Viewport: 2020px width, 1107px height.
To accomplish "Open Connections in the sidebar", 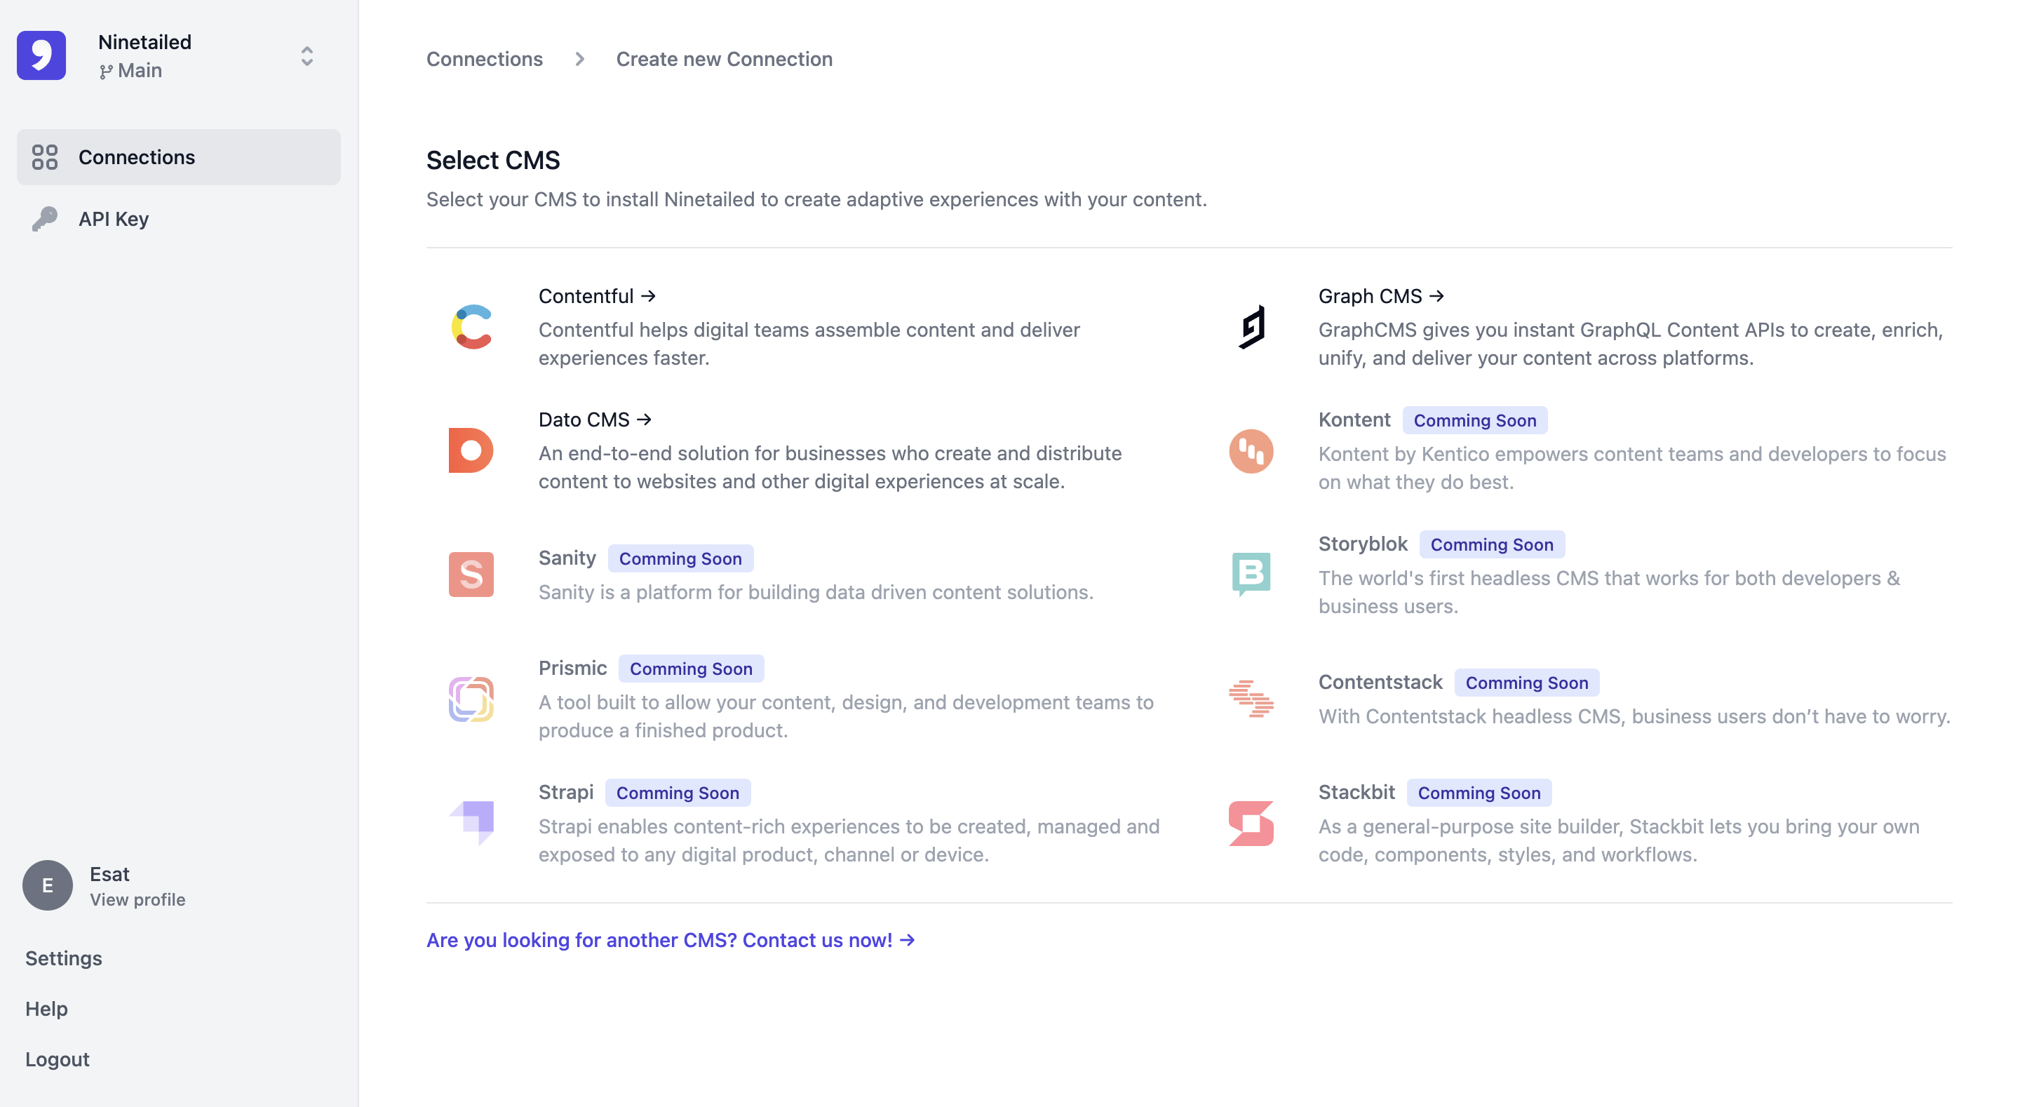I will [x=179, y=157].
